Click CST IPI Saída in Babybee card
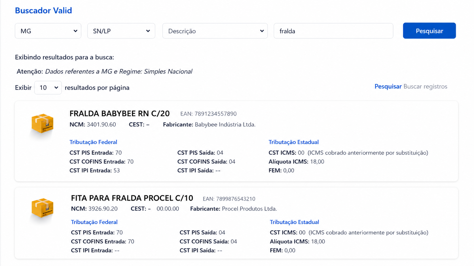This screenshot has height=266, width=474. click(199, 171)
